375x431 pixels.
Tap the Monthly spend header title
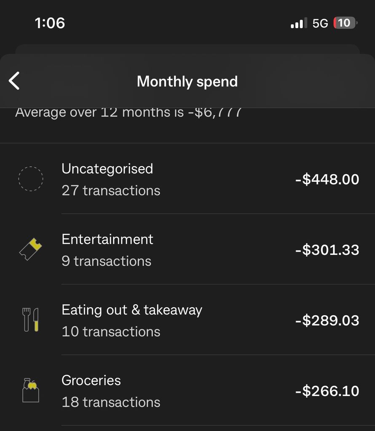[187, 81]
